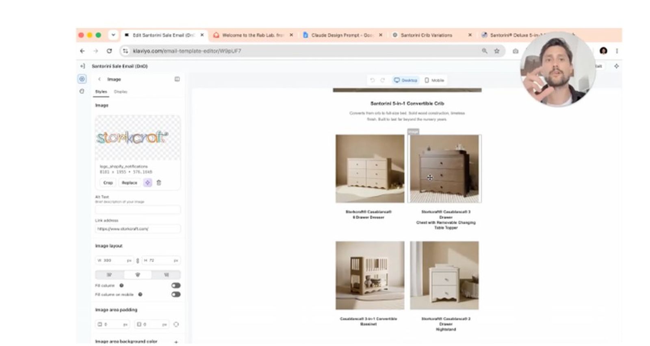Click the camera icon in browser toolbar
The height and width of the screenshot is (346, 650).
(516, 51)
